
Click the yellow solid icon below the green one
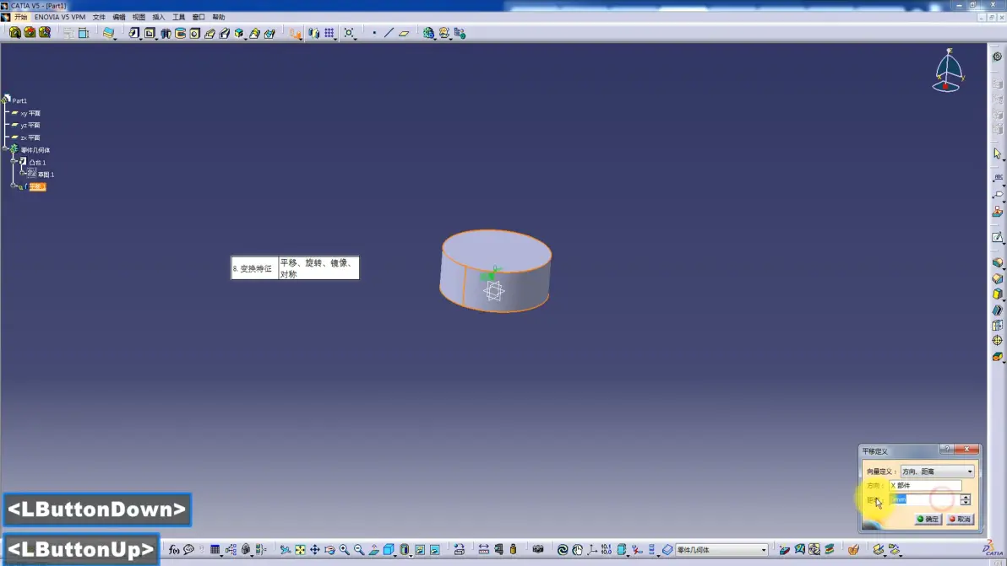click(x=997, y=294)
